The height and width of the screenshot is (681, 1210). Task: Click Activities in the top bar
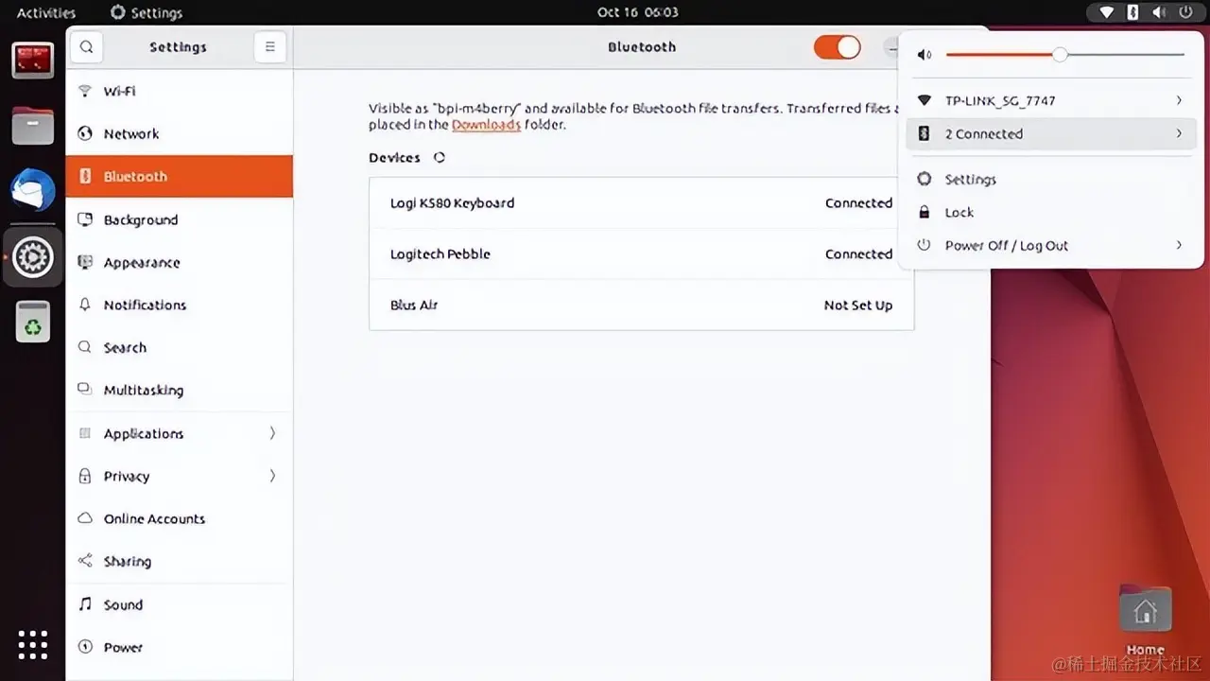click(46, 12)
